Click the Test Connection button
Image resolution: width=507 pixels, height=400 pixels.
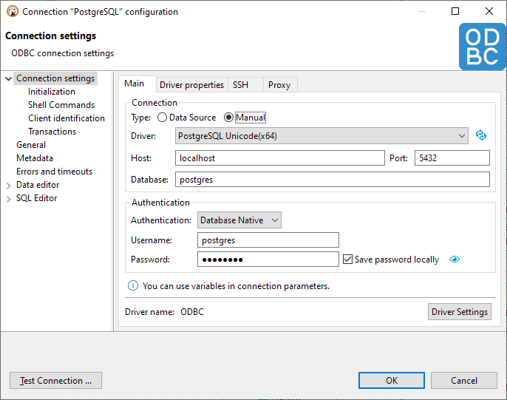(x=55, y=380)
